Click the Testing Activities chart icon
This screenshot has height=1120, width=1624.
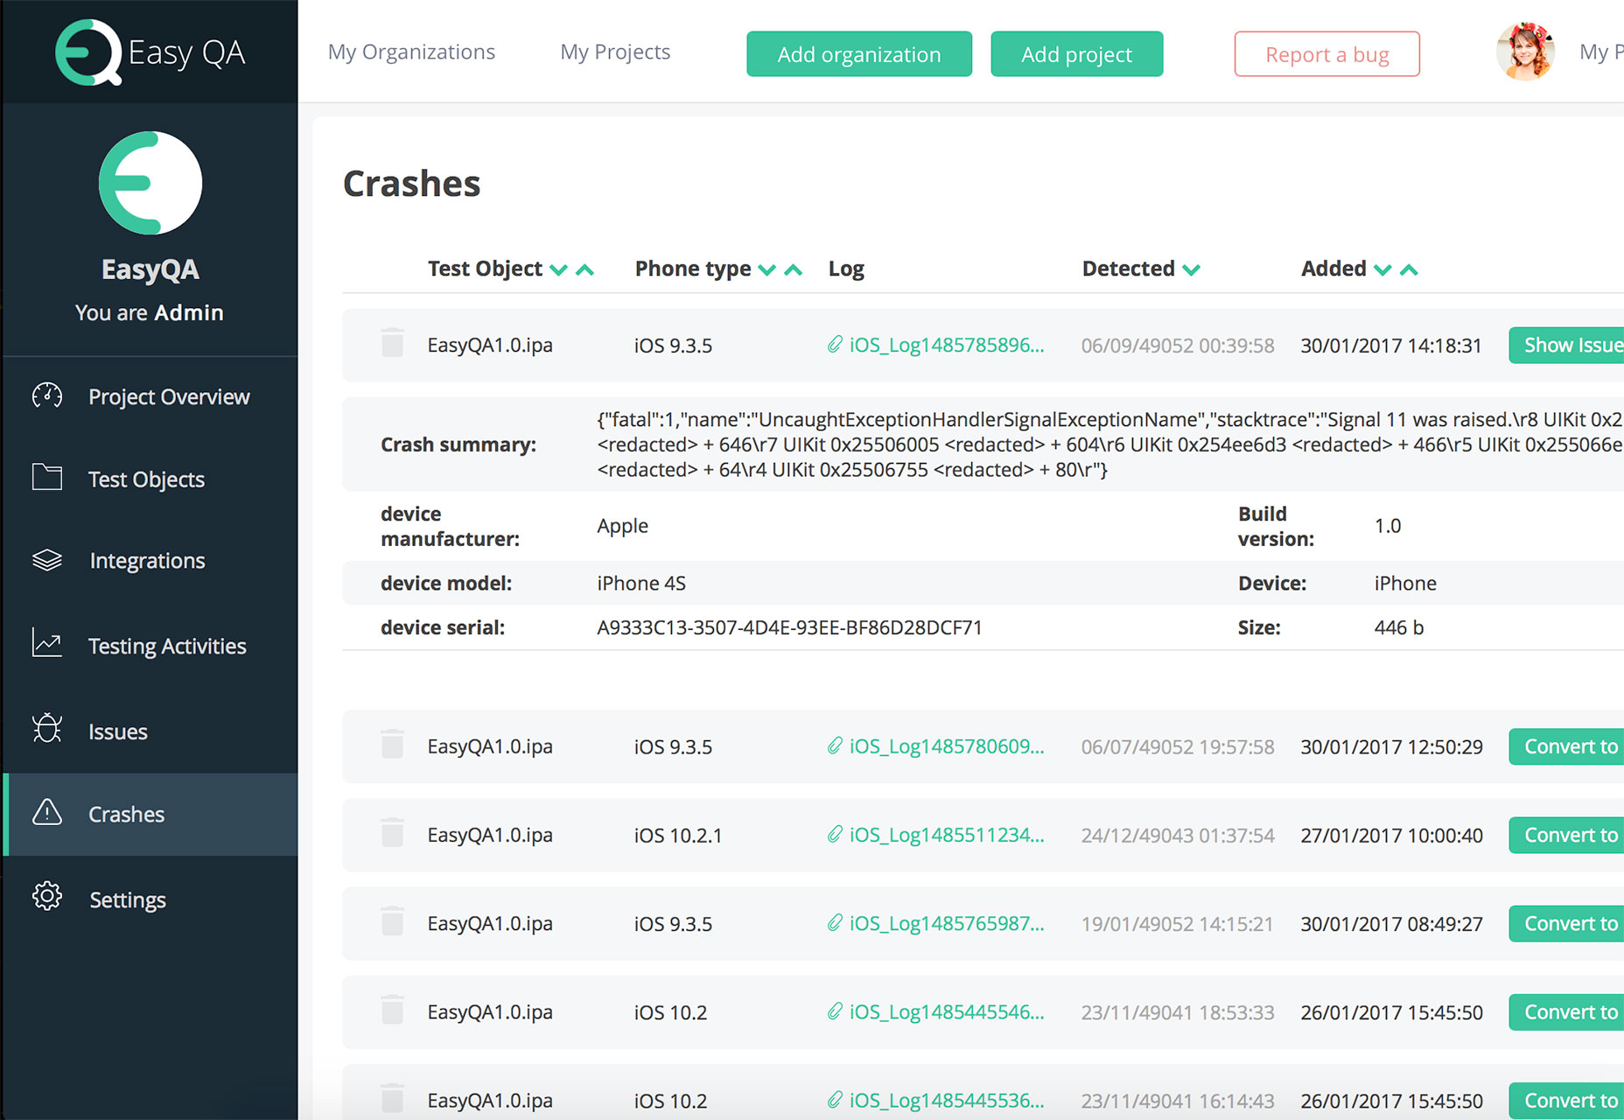47,644
